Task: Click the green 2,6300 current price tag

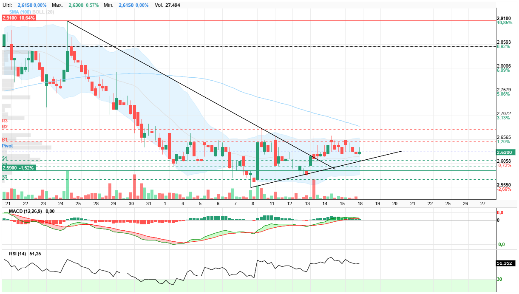Action: pos(505,152)
